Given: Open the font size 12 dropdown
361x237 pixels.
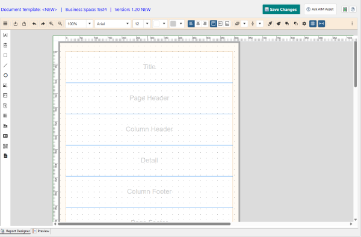Looking at the screenshot, I should [x=147, y=23].
